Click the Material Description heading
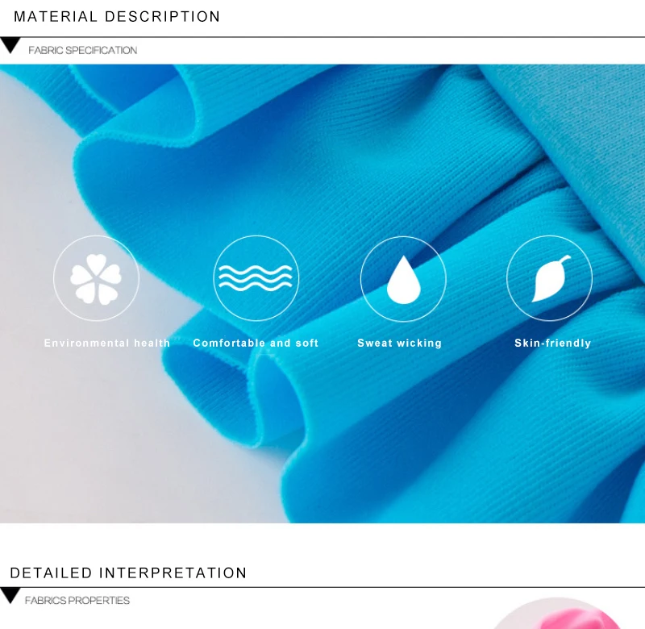The width and height of the screenshot is (645, 629). click(x=117, y=17)
